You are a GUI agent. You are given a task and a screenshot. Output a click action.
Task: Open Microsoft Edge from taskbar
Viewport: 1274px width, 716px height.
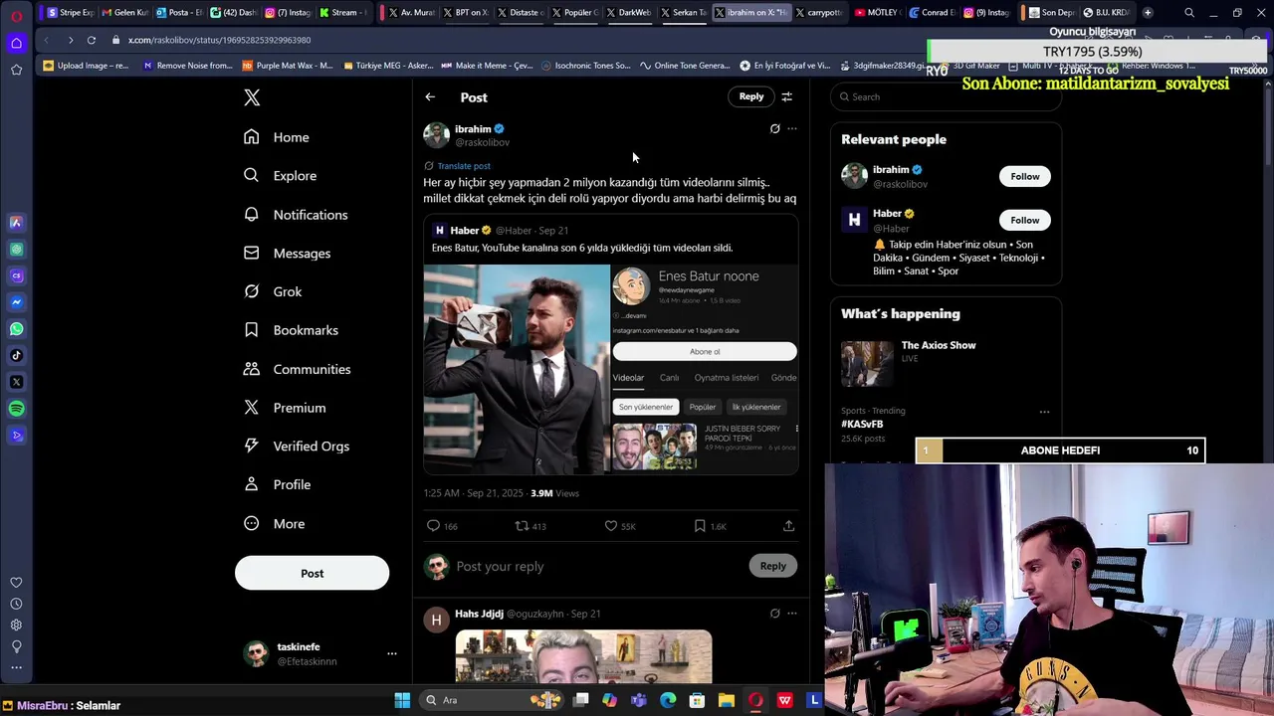[x=668, y=700]
